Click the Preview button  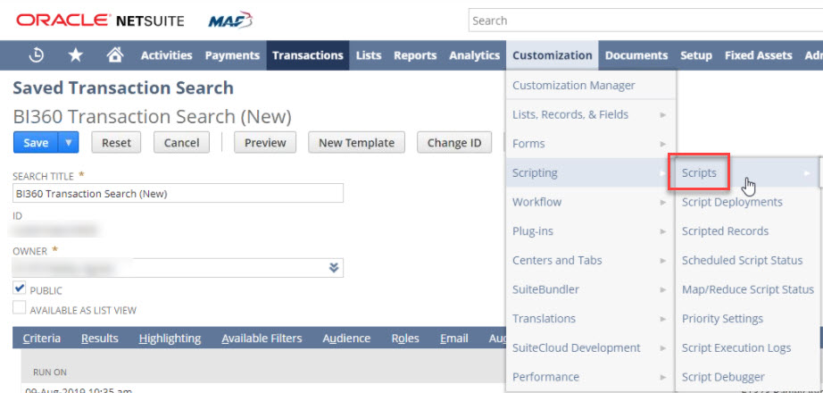click(265, 143)
